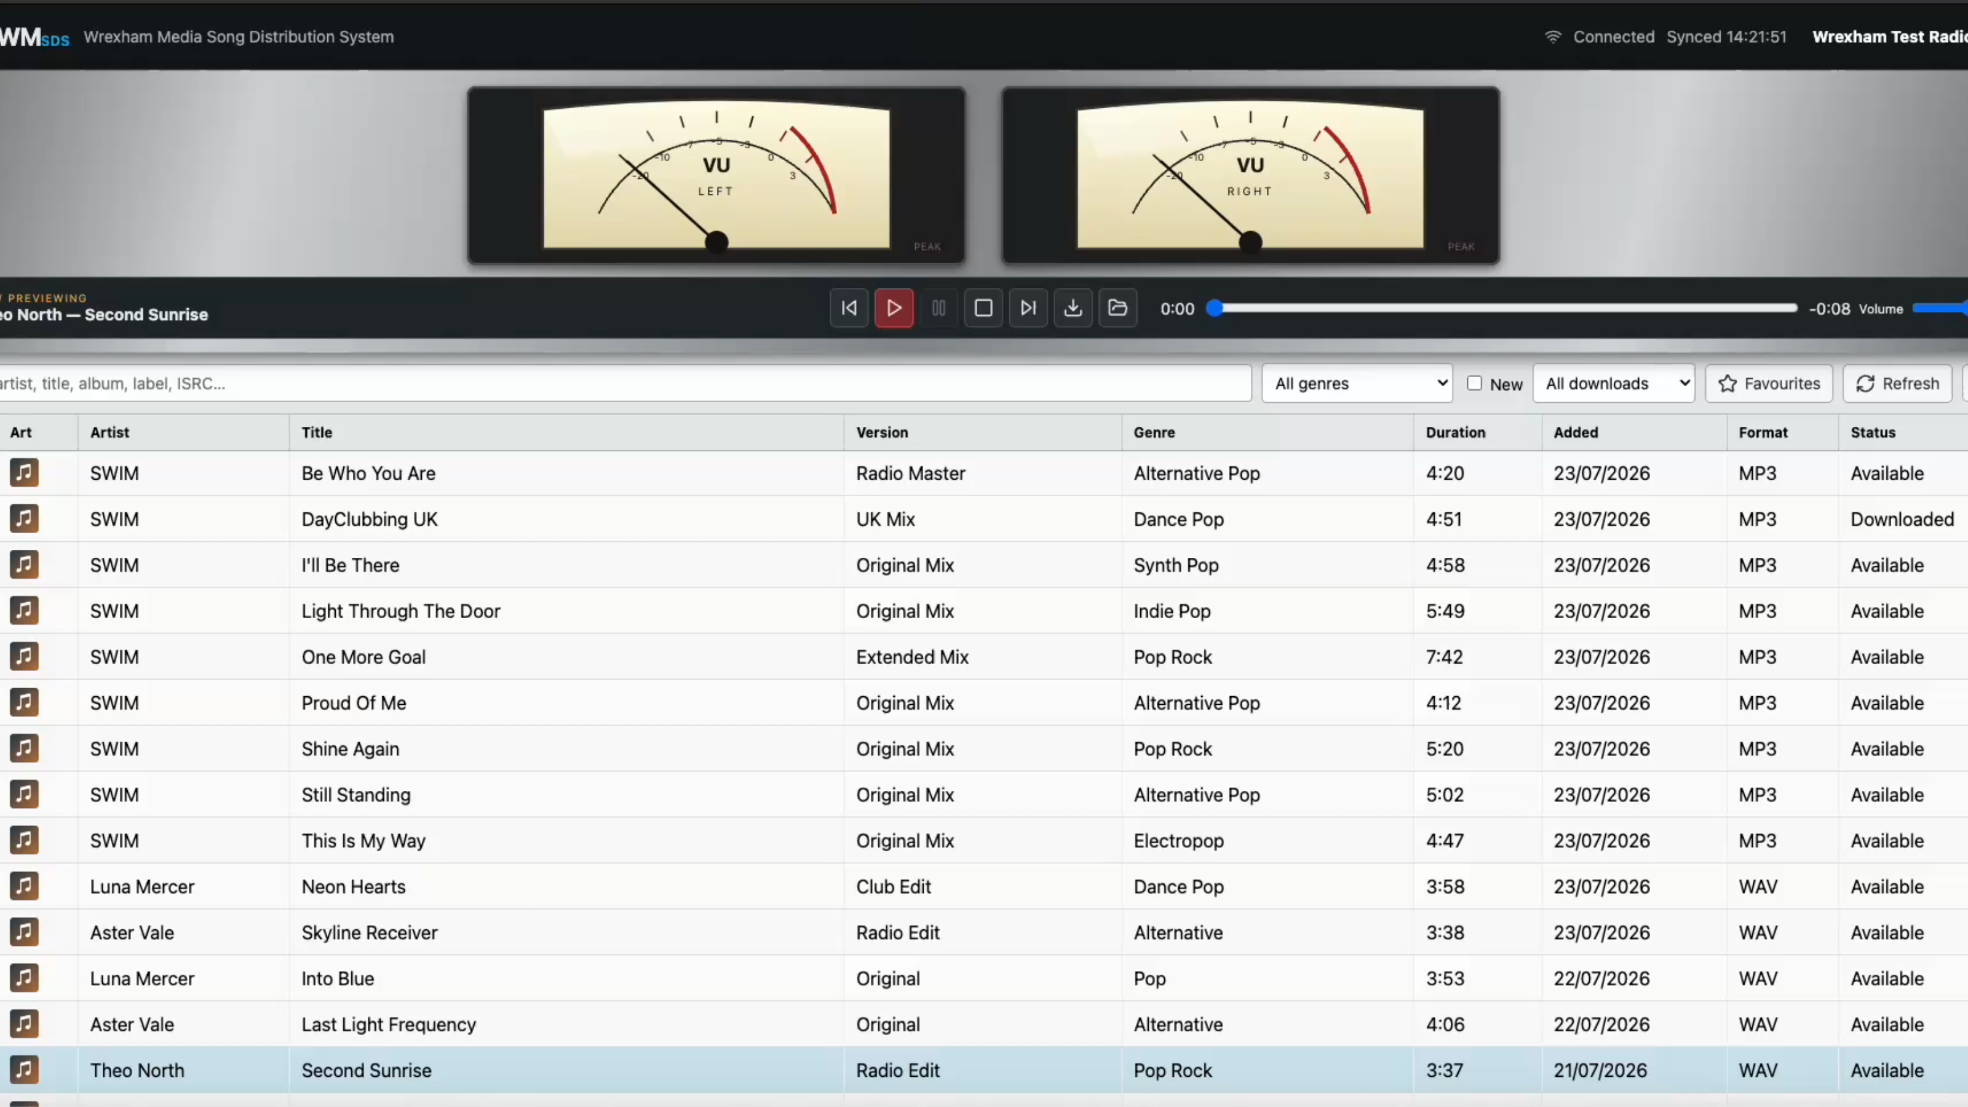Click the Left VU meter
1968x1107 pixels.
(716, 176)
